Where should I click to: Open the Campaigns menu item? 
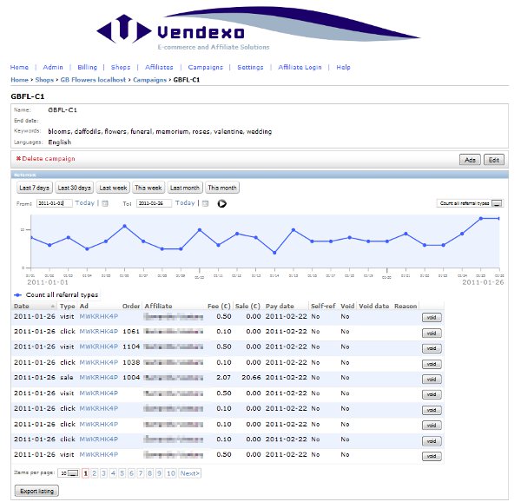coord(205,67)
